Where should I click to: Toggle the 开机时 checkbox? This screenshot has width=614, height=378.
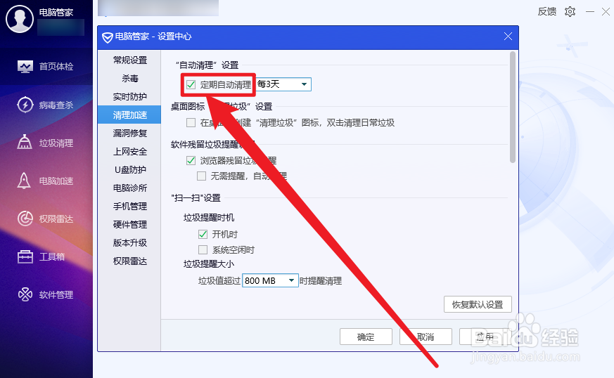click(203, 235)
